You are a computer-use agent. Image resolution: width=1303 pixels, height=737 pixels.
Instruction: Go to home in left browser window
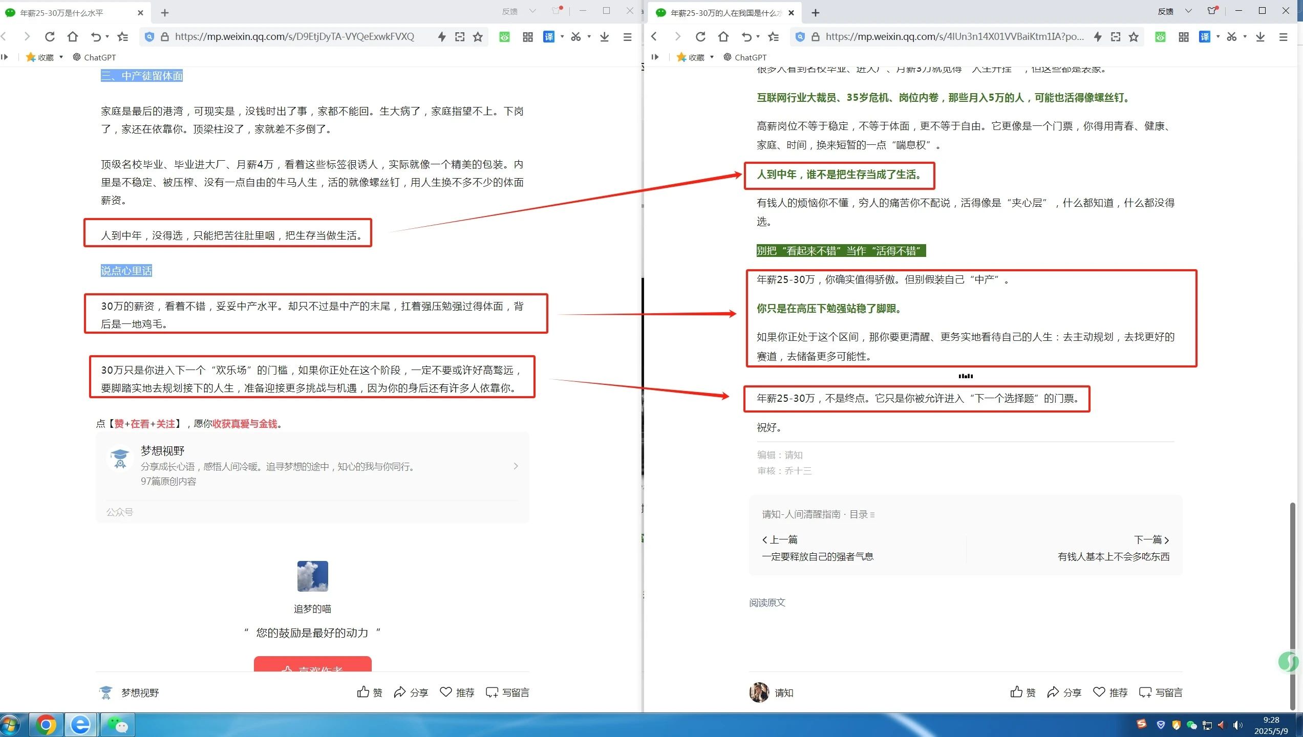pyautogui.click(x=73, y=37)
